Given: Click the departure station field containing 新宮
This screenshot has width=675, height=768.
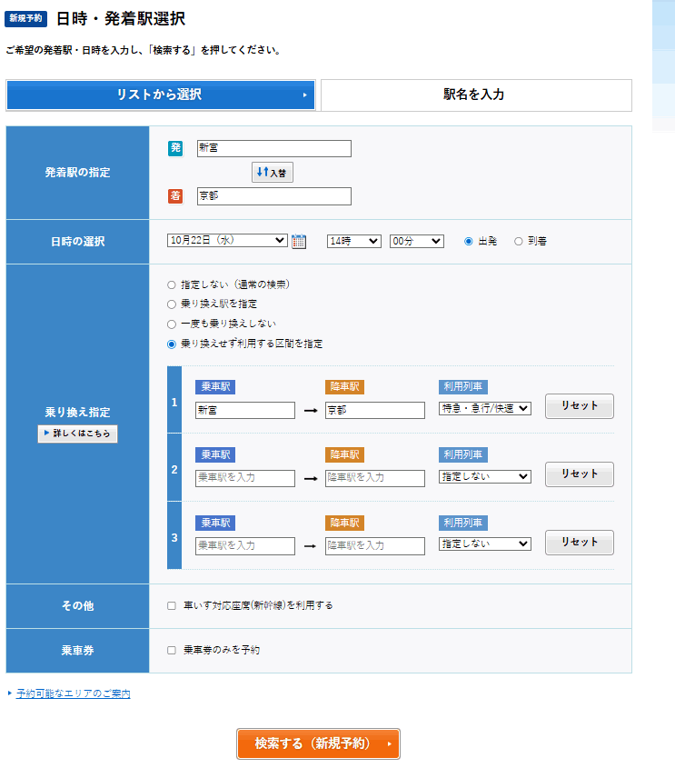Looking at the screenshot, I should (x=273, y=148).
